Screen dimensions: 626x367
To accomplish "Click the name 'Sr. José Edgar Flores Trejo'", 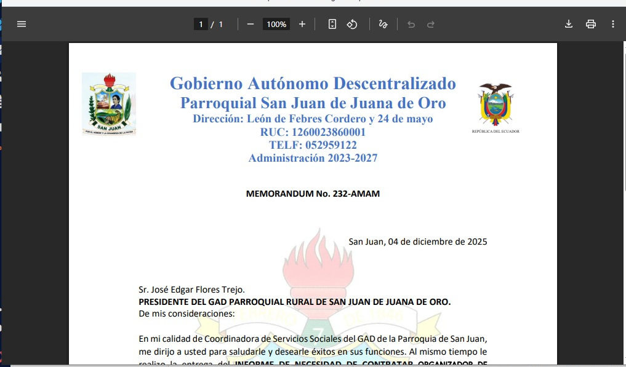I will (191, 290).
